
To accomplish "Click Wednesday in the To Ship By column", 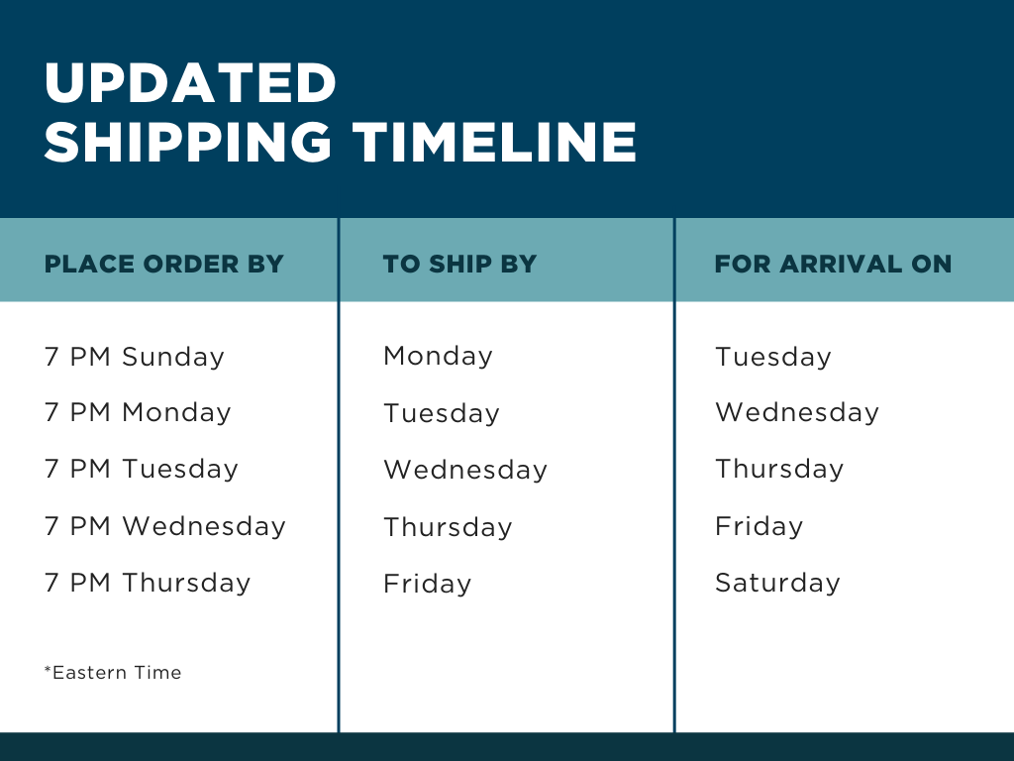I will (465, 470).
